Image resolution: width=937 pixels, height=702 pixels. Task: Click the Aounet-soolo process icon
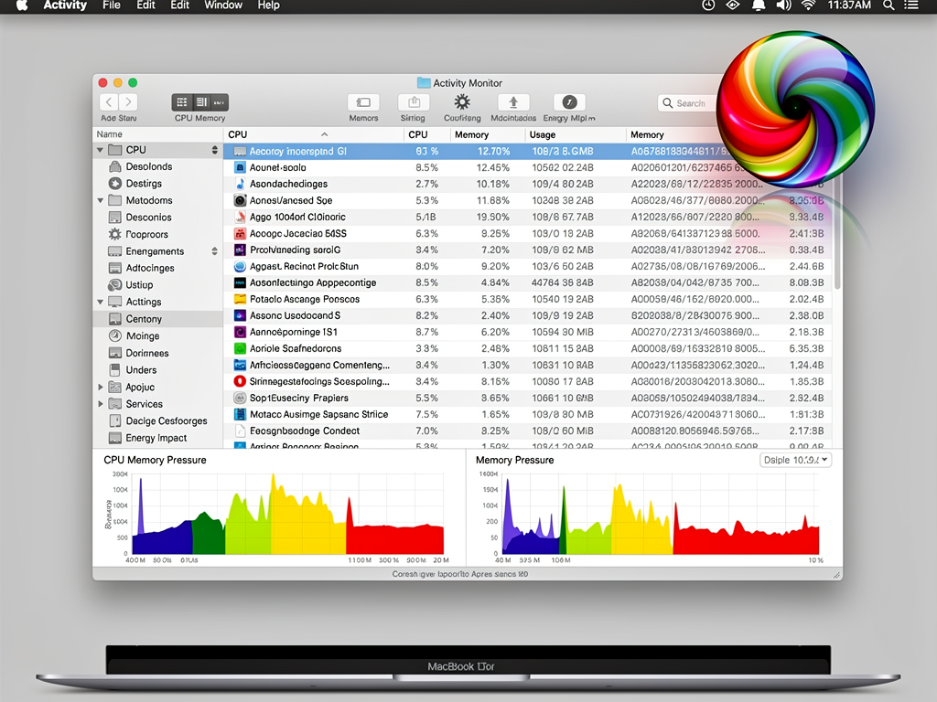[240, 168]
